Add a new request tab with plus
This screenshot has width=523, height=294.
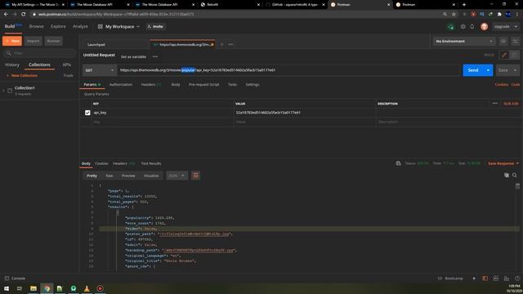(221, 44)
